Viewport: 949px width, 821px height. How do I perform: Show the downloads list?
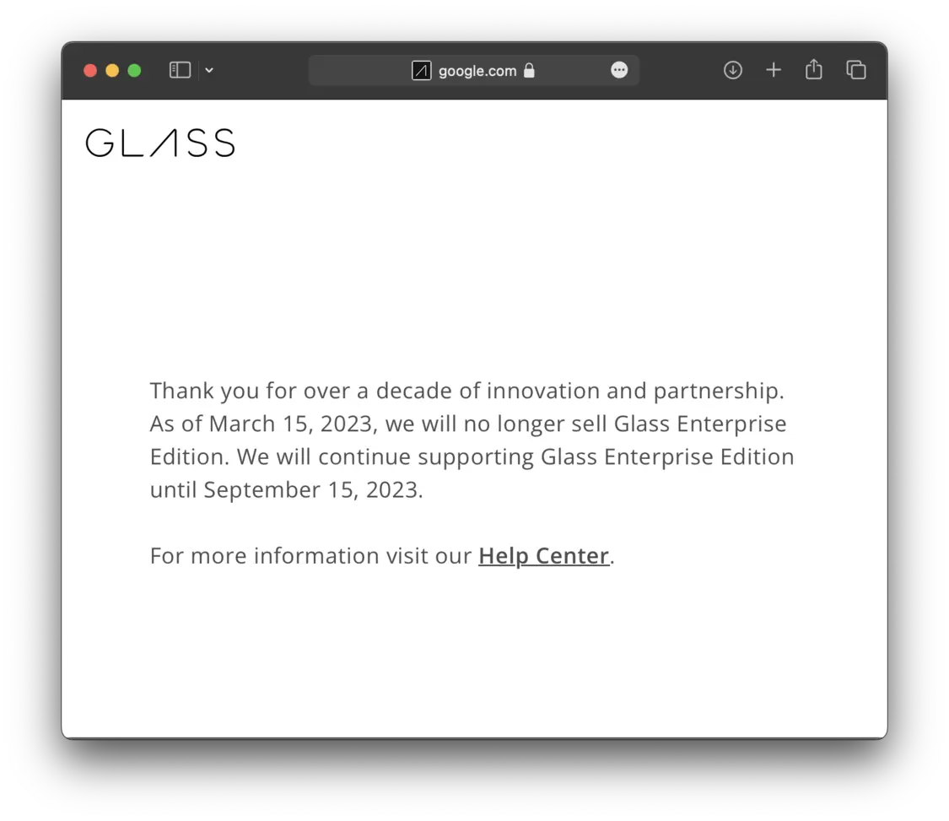[x=733, y=70]
